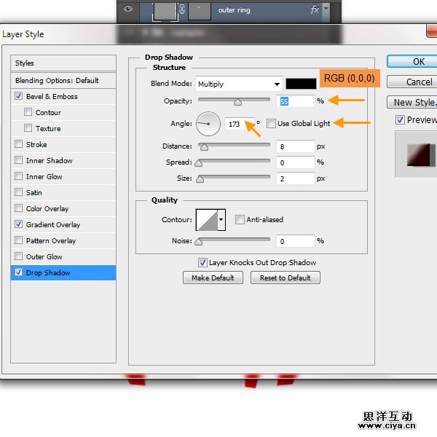
Task: Click the Distance value input field
Action: (x=296, y=146)
